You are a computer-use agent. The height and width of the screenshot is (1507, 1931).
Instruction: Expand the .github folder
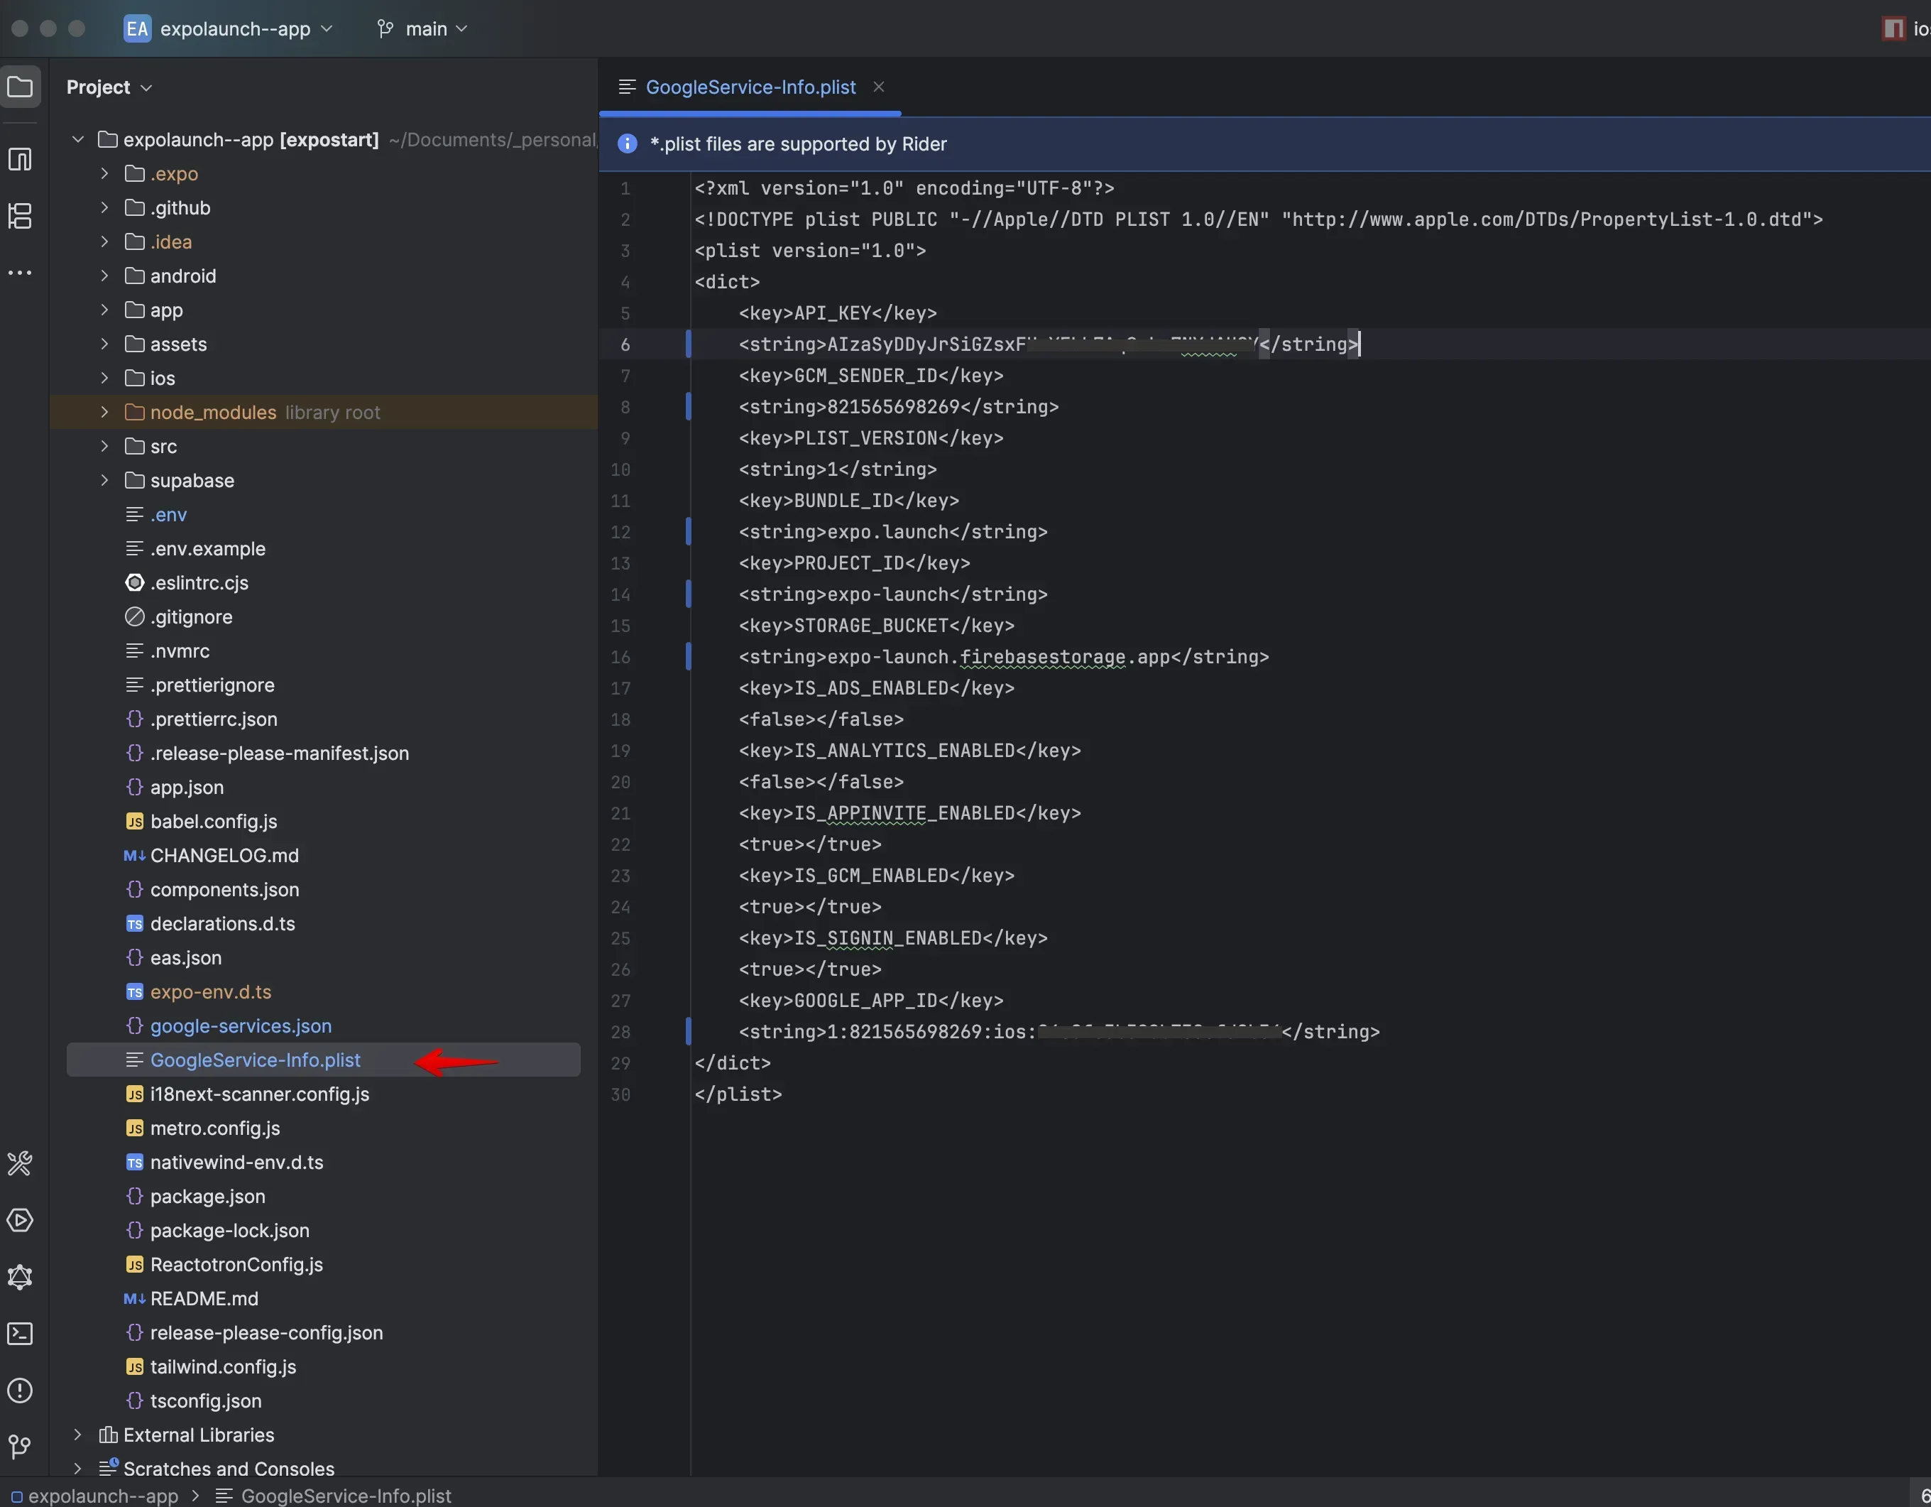(104, 208)
